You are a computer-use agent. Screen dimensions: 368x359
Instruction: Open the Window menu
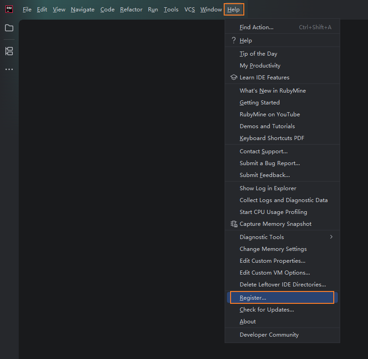point(211,10)
